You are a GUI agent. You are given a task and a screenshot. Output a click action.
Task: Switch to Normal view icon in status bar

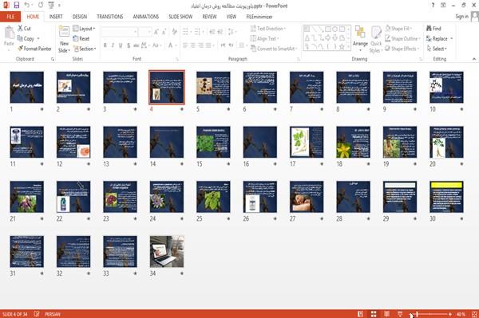click(361, 314)
